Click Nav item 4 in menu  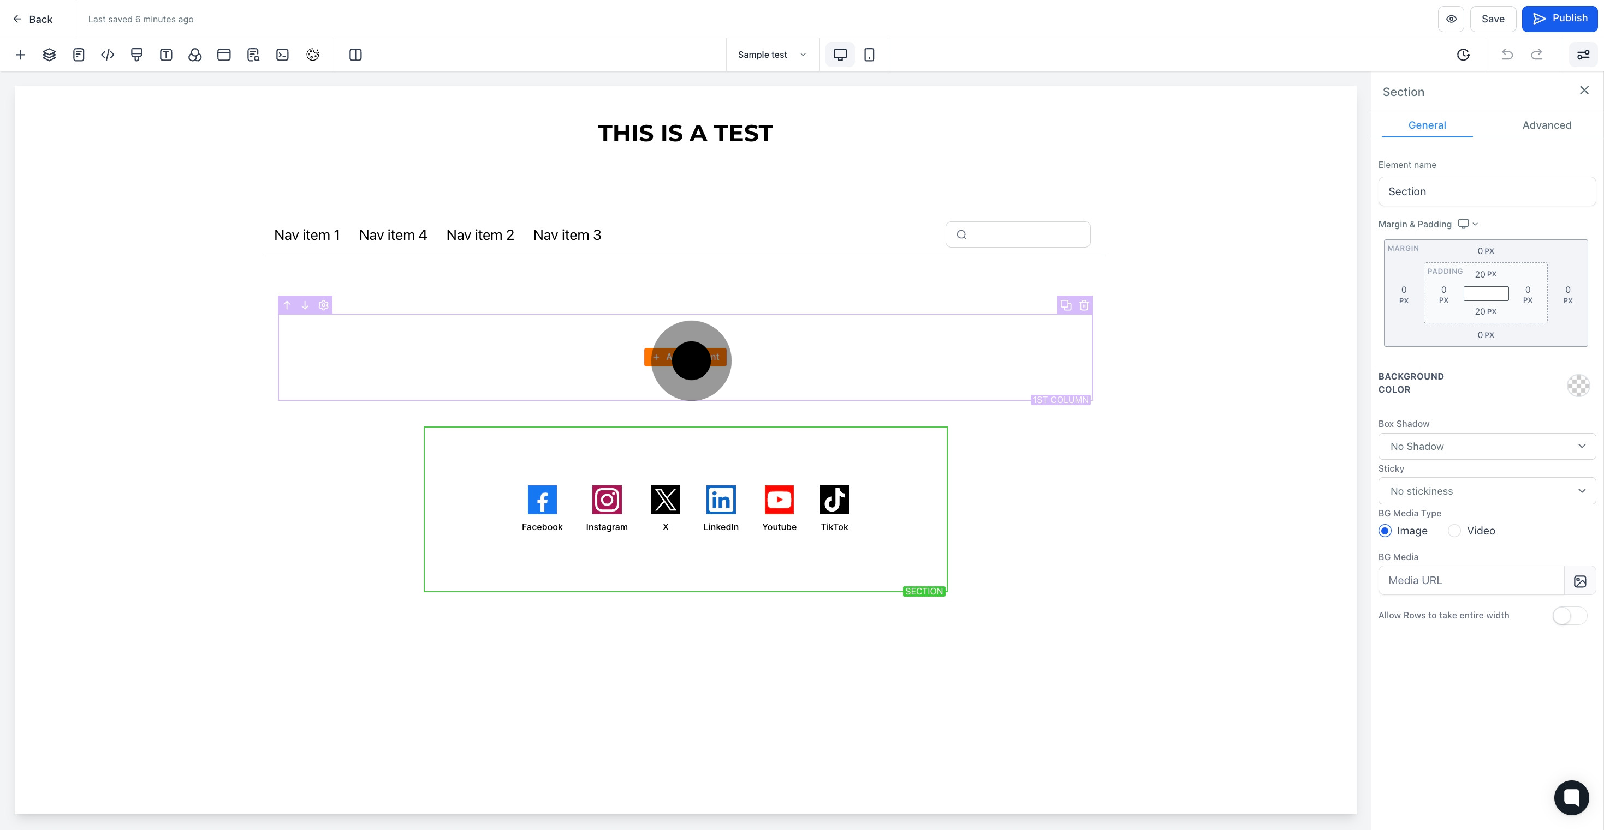[x=393, y=235]
